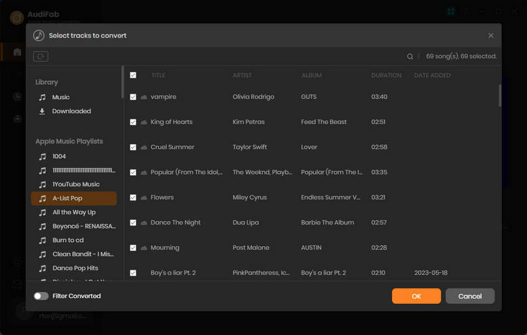The image size is (527, 335).
Task: Uncheck the Mourning track checkbox
Action: [133, 248]
